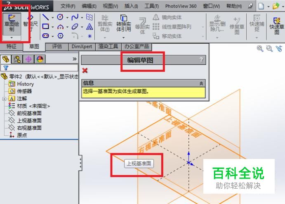Switch to the Features (特征) tab
This screenshot has width=285, height=204.
pyautogui.click(x=11, y=47)
